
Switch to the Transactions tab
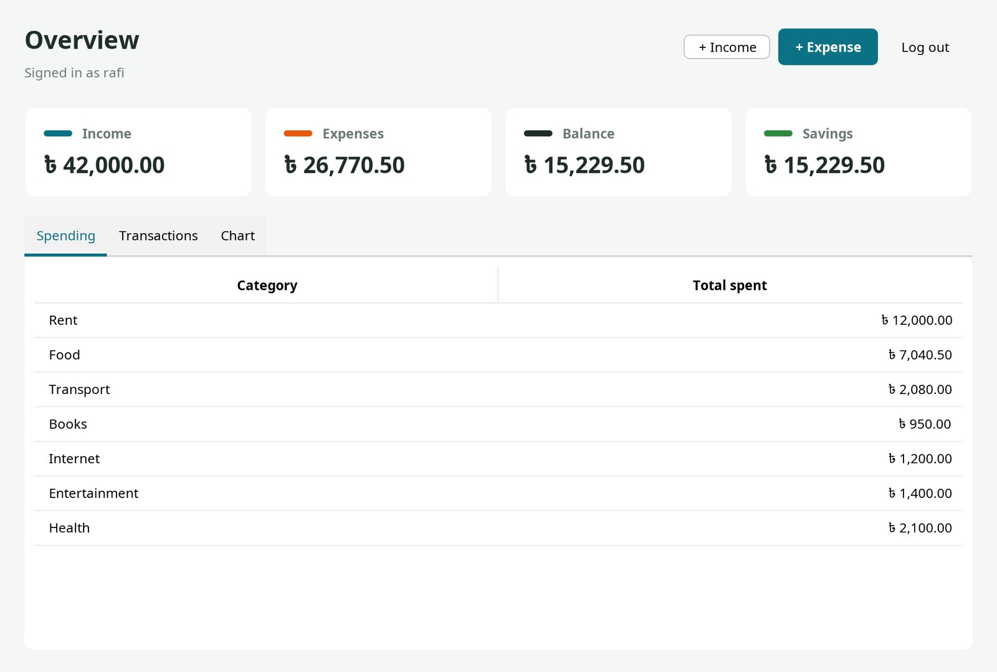[158, 236]
